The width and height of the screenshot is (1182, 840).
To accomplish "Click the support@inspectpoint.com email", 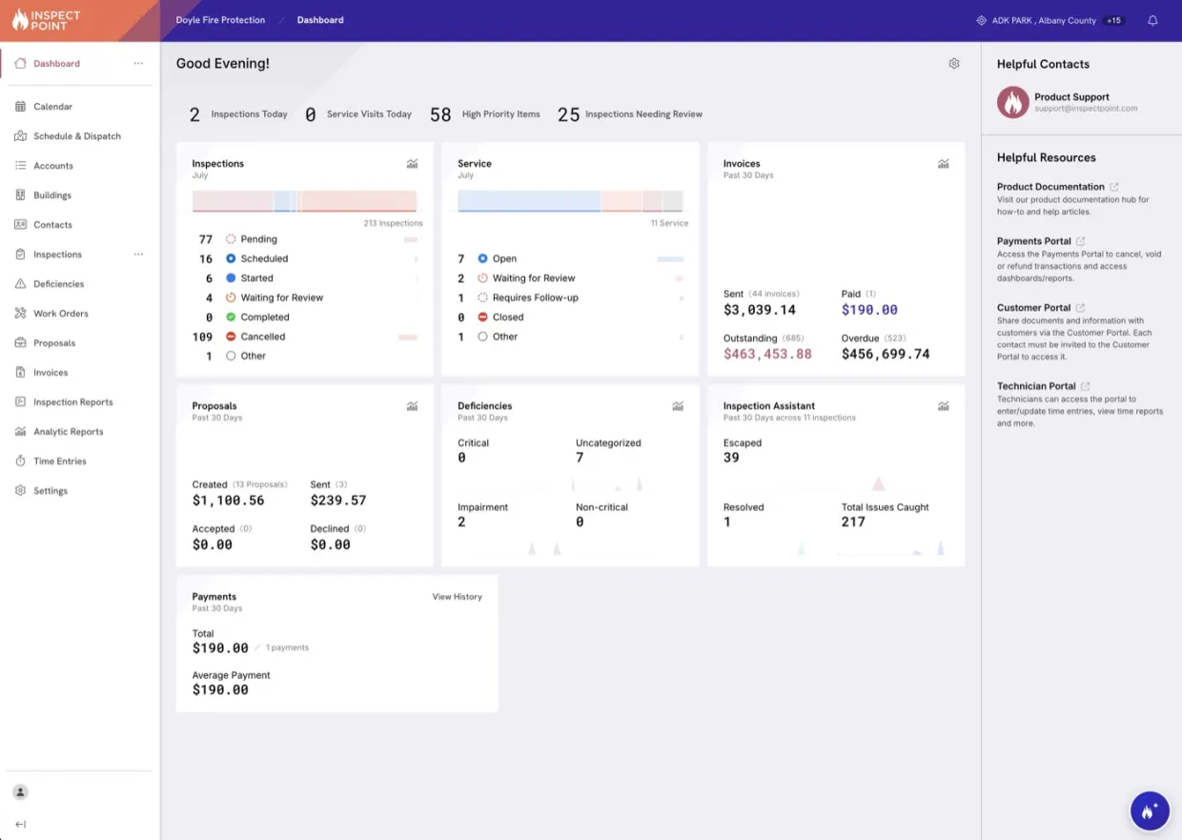I will coord(1087,109).
